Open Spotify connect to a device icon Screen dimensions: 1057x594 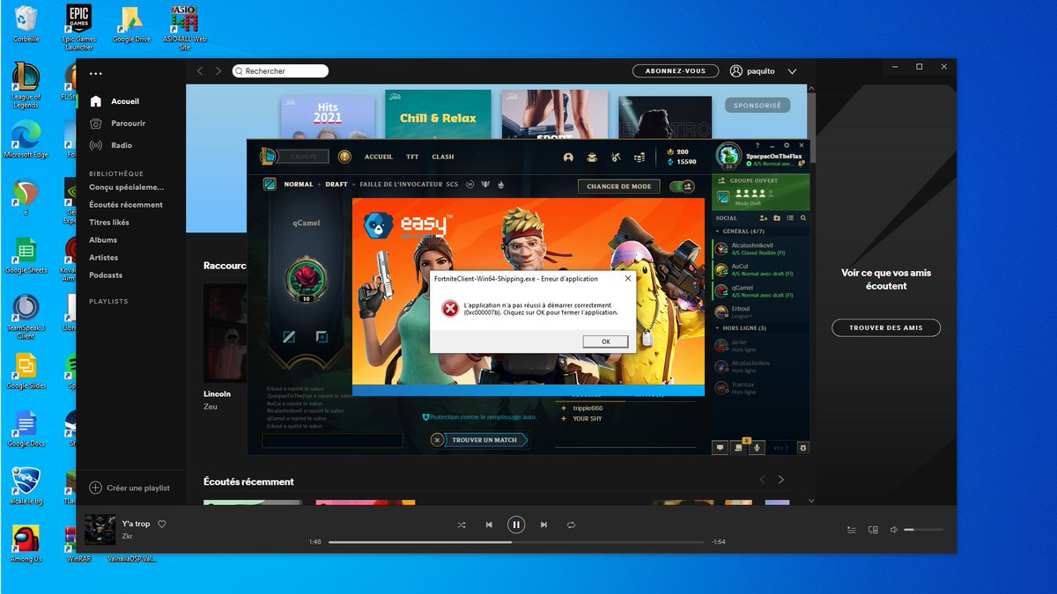(x=873, y=530)
